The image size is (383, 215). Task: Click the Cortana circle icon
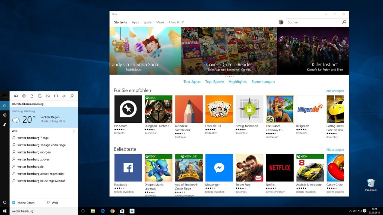click(x=4, y=202)
